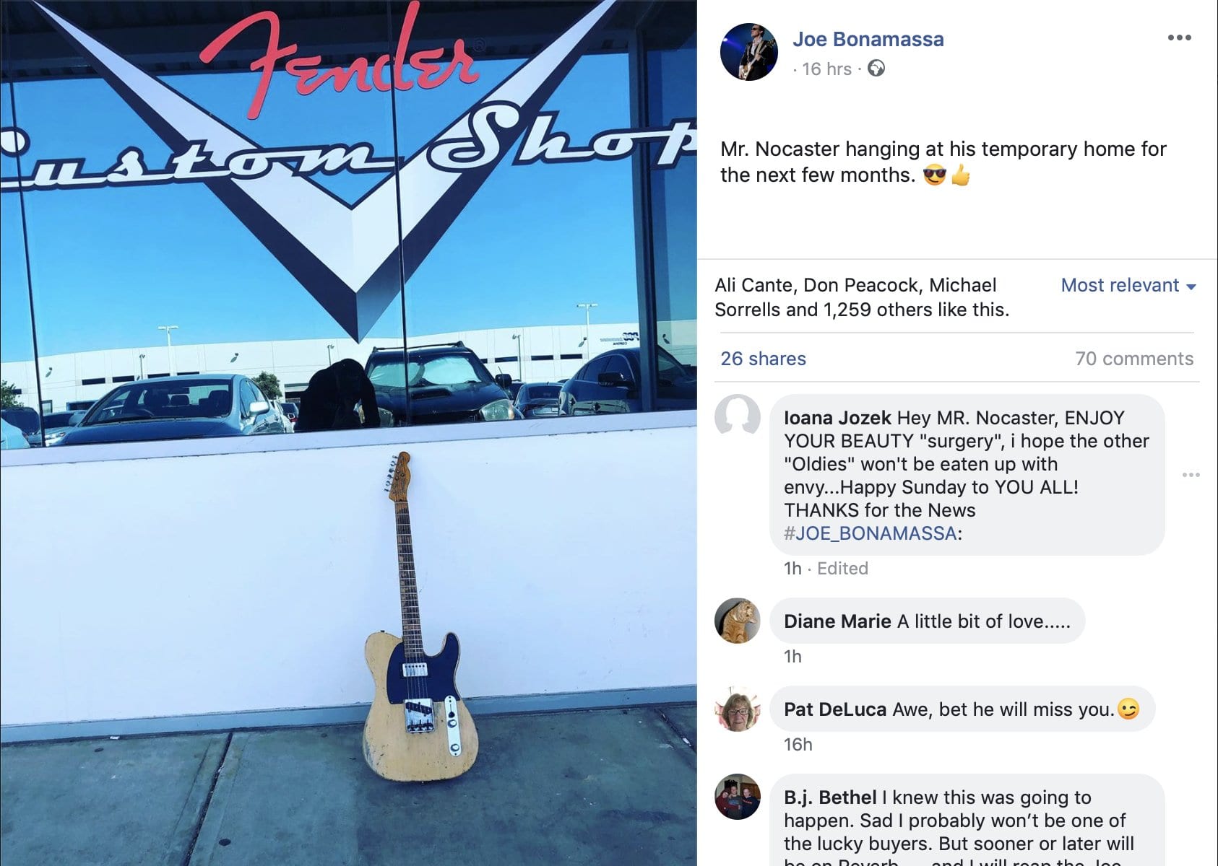Open Ioana Jozek's name link

(837, 418)
